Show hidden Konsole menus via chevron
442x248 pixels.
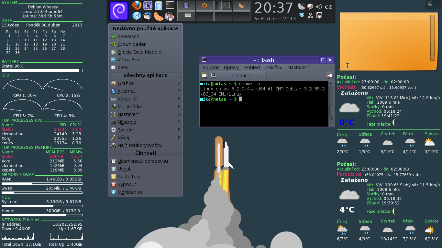coord(331,67)
